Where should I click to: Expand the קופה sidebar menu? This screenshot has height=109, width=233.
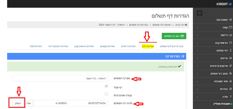[x=197, y=28]
